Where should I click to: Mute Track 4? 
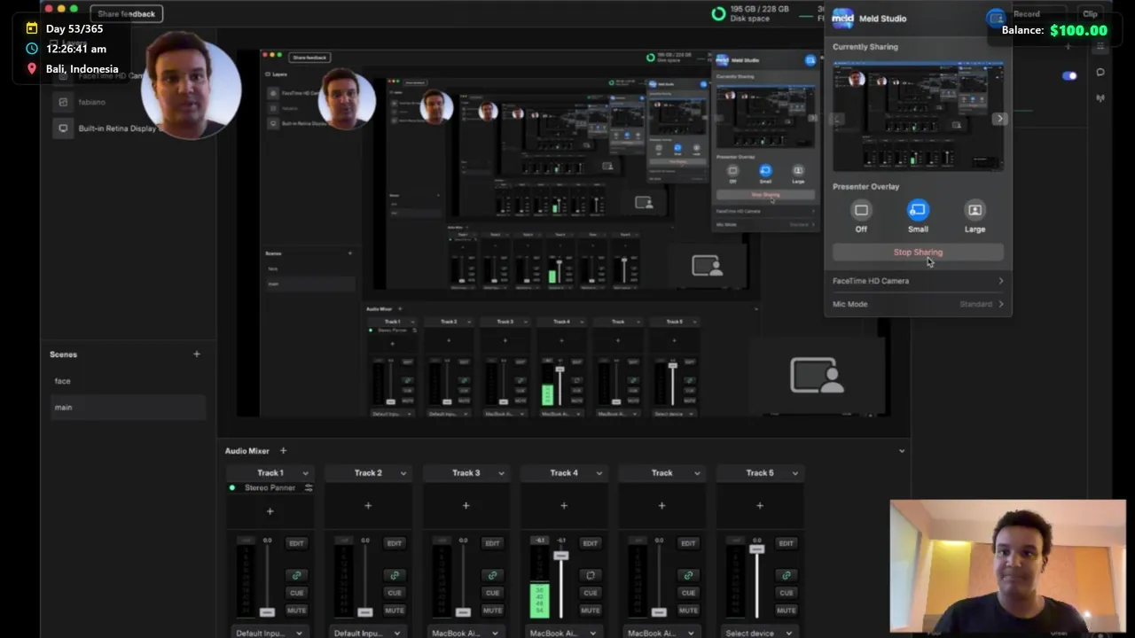click(591, 611)
